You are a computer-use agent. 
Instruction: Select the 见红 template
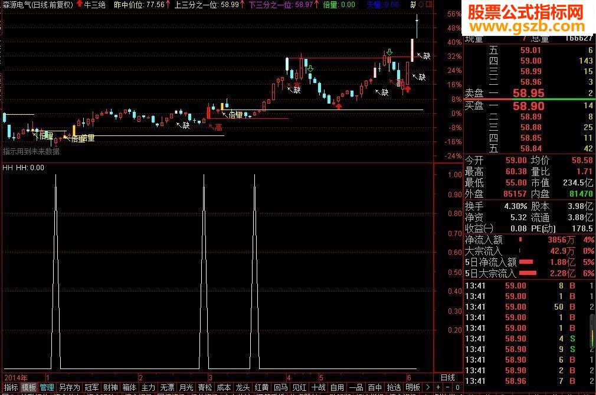tap(299, 387)
